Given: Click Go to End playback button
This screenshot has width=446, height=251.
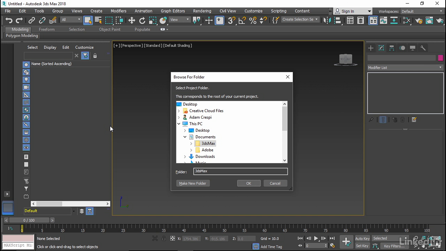Looking at the screenshot, I should tap(332, 238).
